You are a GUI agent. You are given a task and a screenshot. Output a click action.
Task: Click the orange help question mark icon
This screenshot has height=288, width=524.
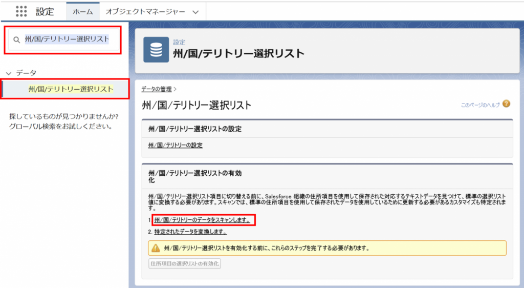coord(506,104)
